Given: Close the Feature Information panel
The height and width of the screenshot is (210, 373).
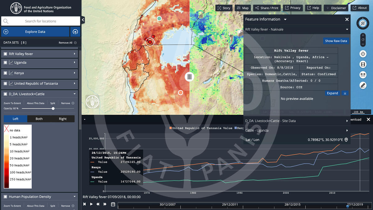Looking at the screenshot, I should coord(347,19).
